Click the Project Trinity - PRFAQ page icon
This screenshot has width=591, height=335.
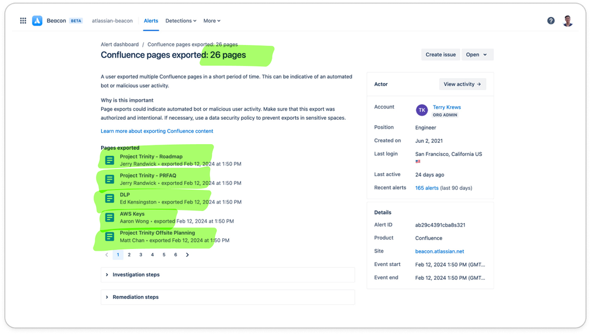coord(110,179)
